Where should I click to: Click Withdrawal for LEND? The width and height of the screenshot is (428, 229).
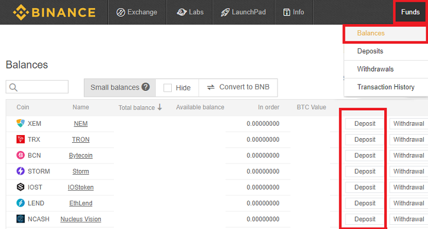[x=409, y=203]
